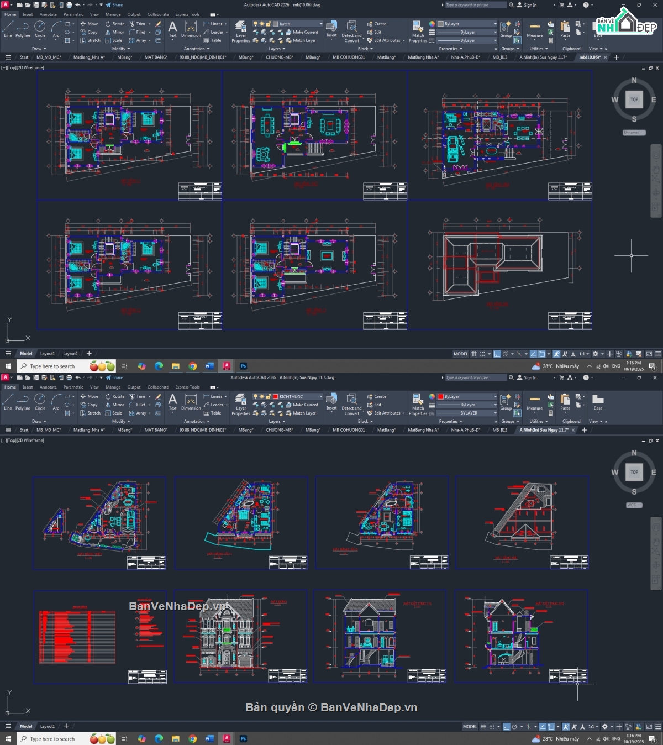The image size is (663, 745).
Task: Select the Circle tool in lower AutoCAD ribbon
Action: [40, 402]
